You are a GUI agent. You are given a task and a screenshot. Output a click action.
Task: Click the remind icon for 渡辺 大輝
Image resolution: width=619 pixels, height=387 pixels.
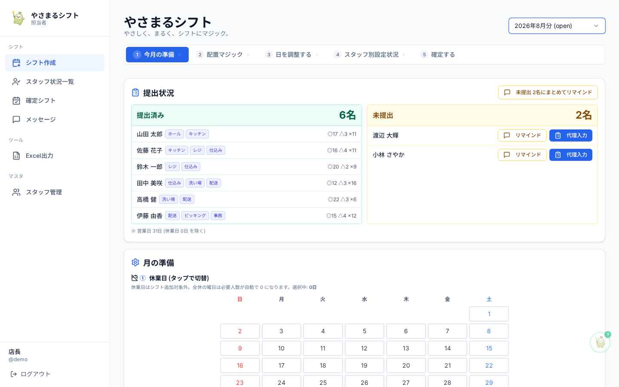(507, 135)
